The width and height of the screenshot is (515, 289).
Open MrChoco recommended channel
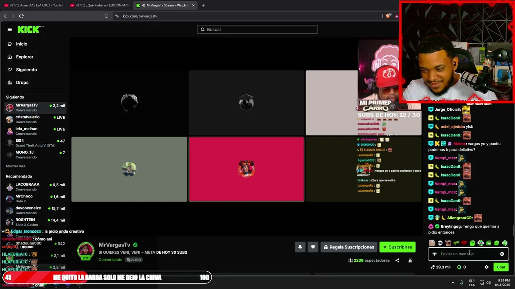[35, 198]
